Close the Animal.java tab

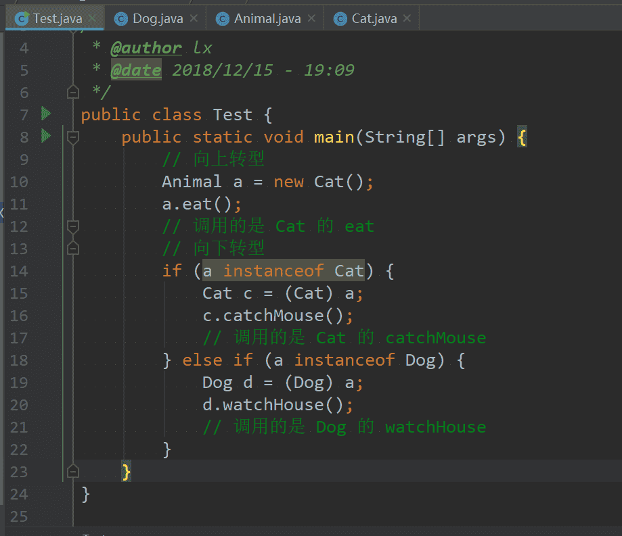coord(311,18)
